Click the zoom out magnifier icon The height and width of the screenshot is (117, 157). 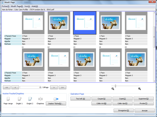pos(113,89)
